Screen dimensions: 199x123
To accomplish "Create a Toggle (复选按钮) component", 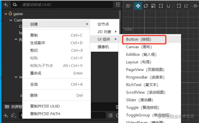I will (150, 108).
